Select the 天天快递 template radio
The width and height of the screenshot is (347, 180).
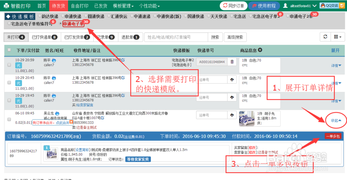coord(209,16)
